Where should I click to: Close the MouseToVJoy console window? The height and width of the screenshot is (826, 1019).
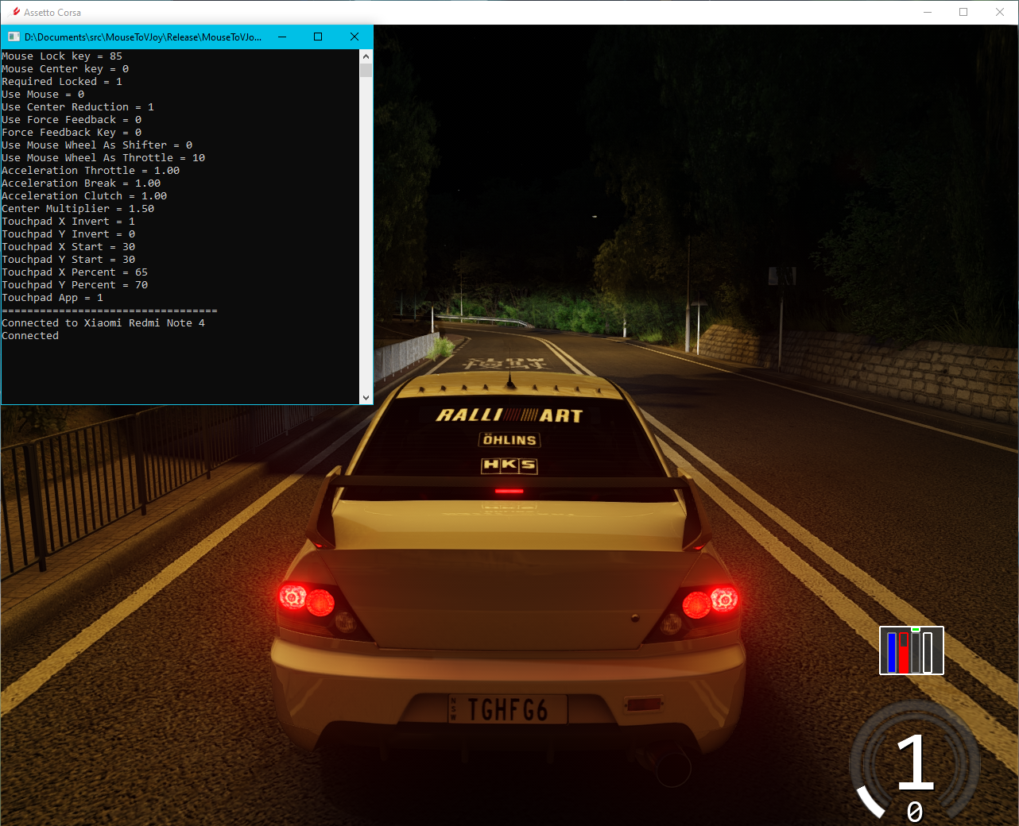click(x=355, y=37)
